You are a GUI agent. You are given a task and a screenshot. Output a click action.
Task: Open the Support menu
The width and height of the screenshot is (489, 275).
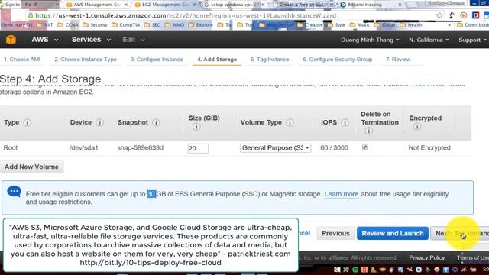472,40
